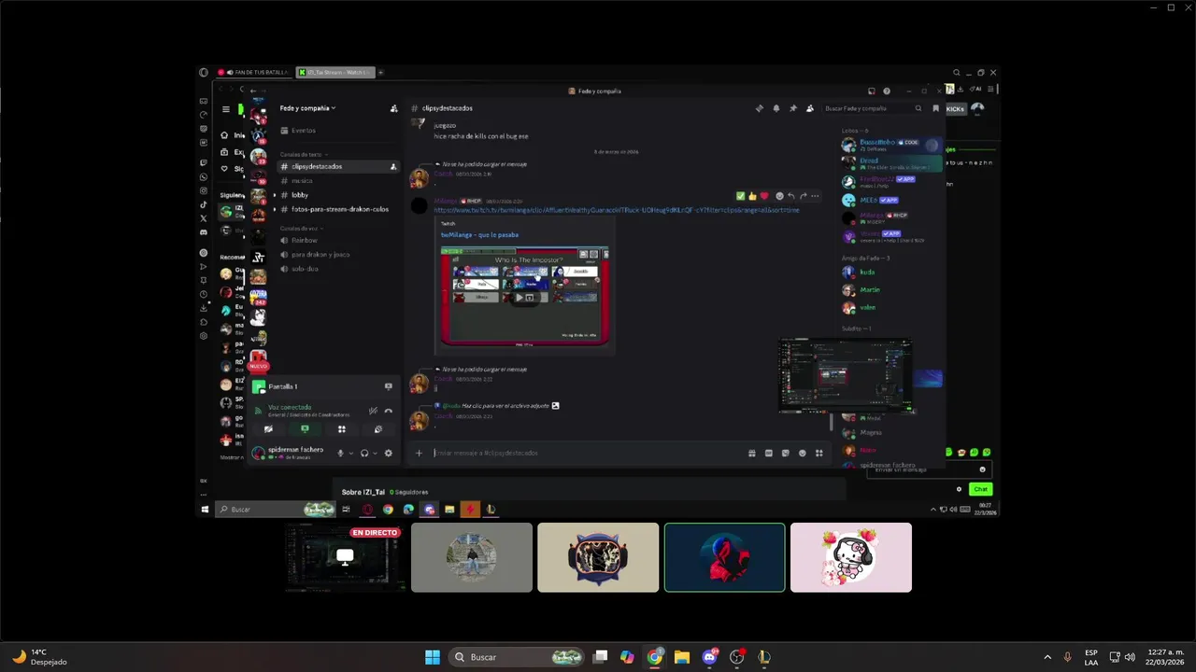The image size is (1196, 672).
Task: Open the twMilanga - que le pasaba link
Action: tap(479, 234)
